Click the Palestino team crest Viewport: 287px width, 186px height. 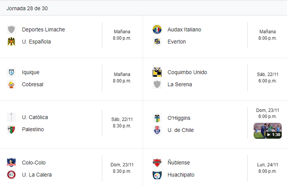click(11, 130)
